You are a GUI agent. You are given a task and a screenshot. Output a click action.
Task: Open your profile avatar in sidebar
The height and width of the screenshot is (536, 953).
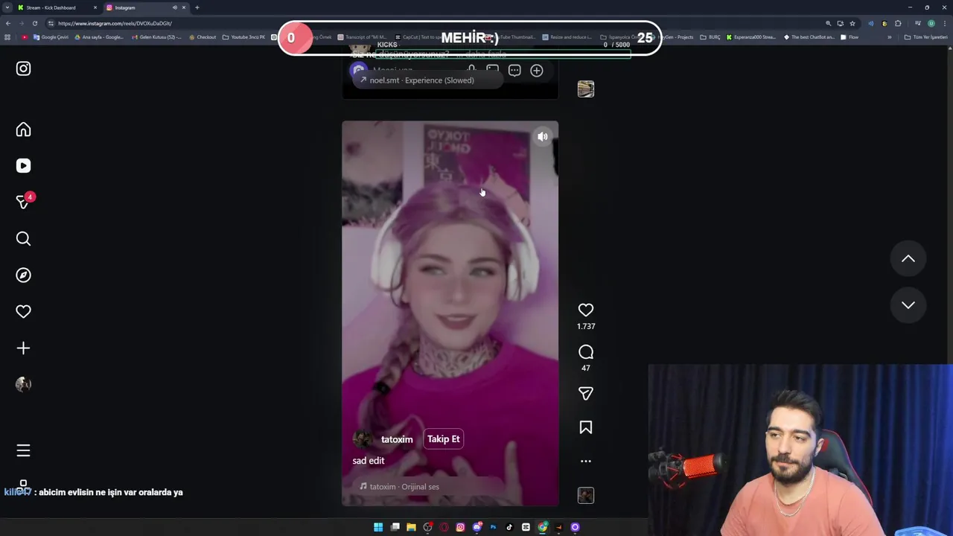click(23, 384)
